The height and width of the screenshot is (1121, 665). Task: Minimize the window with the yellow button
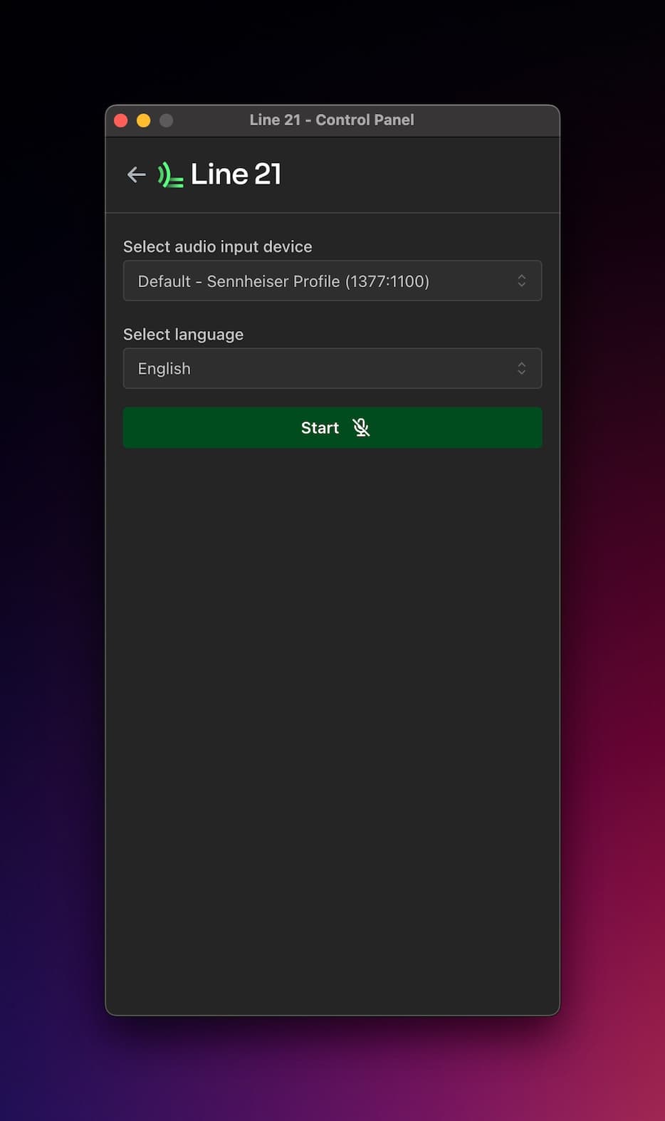[144, 120]
